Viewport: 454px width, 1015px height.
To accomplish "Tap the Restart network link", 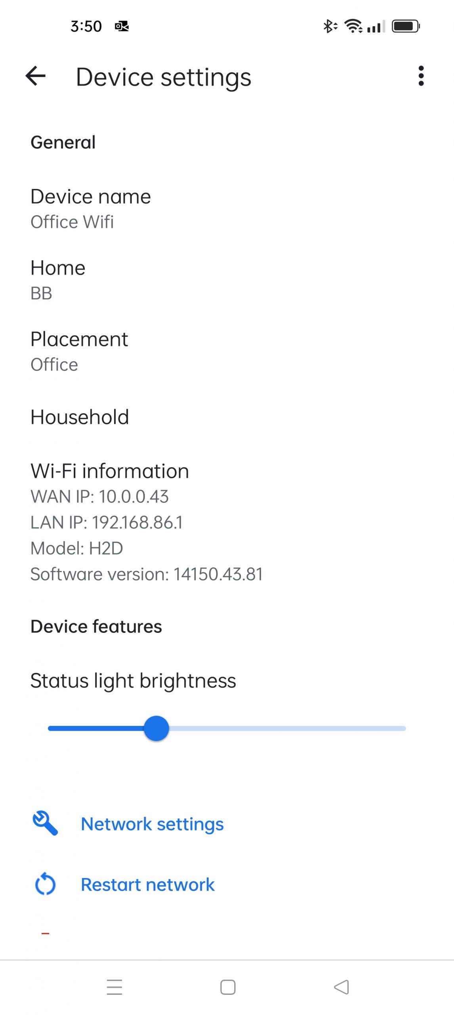I will pos(147,885).
